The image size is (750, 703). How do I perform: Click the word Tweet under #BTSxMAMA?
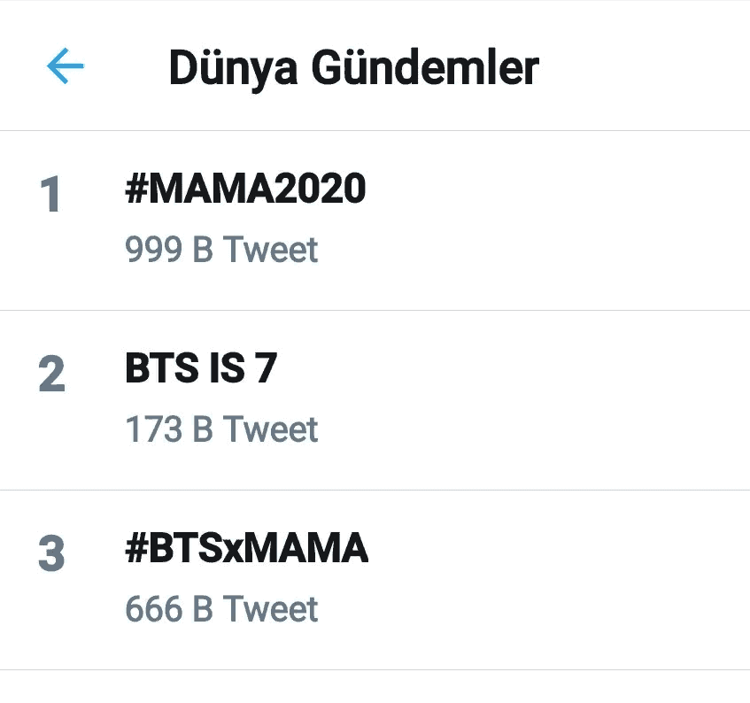(270, 609)
